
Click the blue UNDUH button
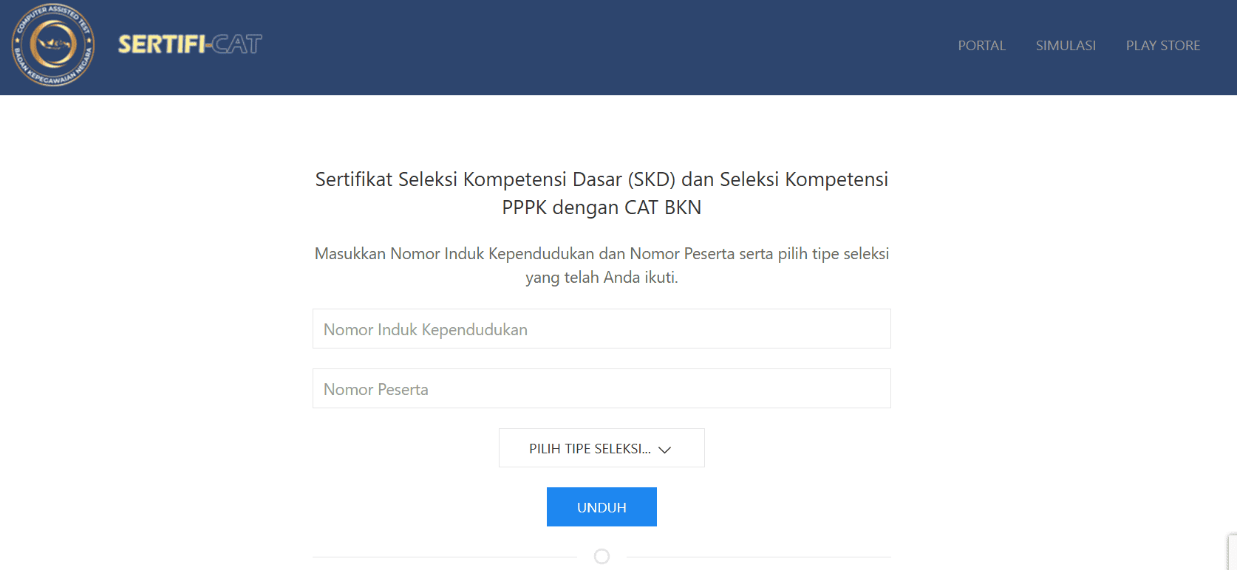point(602,507)
